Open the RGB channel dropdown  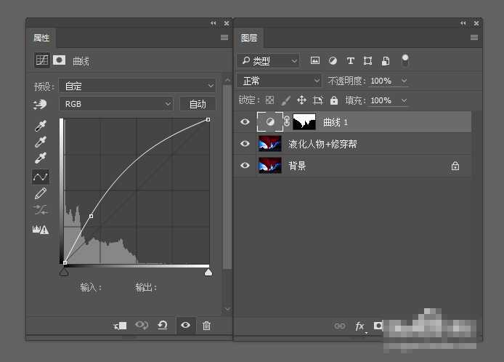(x=116, y=104)
